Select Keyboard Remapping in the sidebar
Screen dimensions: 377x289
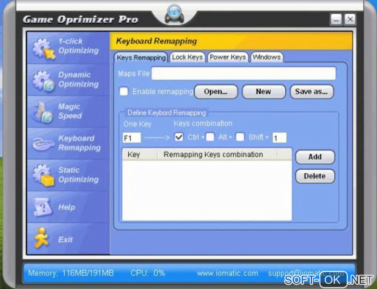(68, 143)
